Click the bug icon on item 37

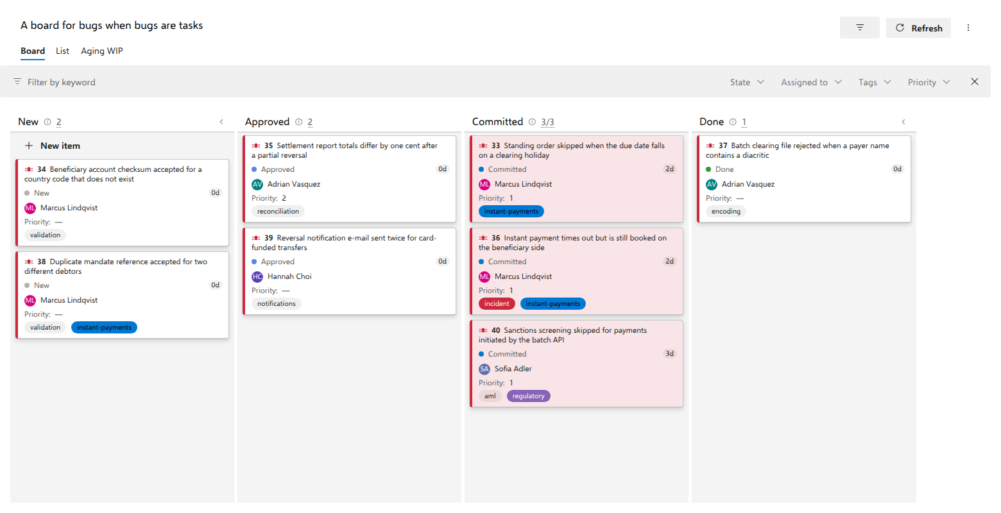point(710,146)
